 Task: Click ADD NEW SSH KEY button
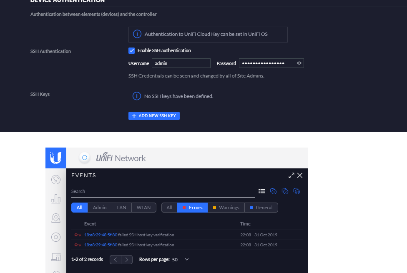154,116
